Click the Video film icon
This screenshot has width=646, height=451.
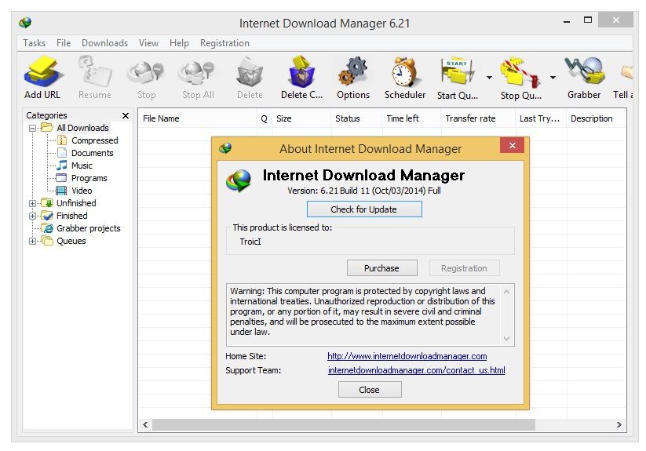[61, 191]
